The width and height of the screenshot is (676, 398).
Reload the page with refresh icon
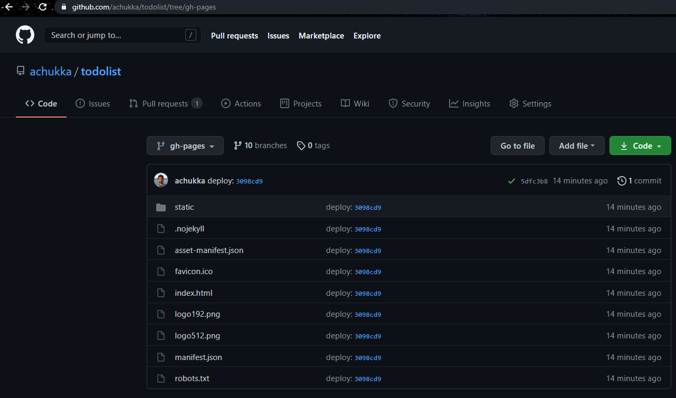43,7
